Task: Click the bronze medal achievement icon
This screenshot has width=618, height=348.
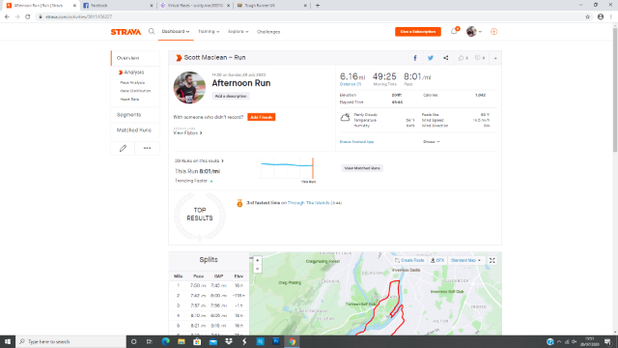Action: tap(239, 203)
